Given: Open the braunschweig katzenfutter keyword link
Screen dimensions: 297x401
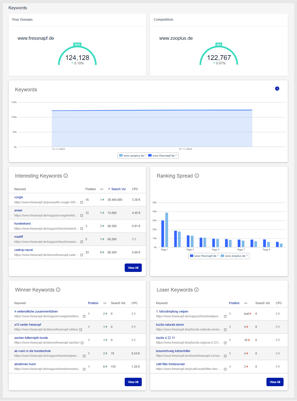Looking at the screenshot, I should (173, 351).
